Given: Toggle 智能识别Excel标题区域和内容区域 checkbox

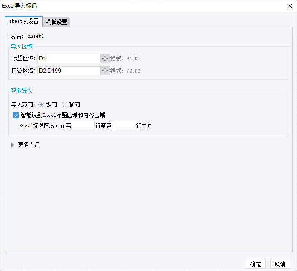Looking at the screenshot, I should (x=16, y=115).
